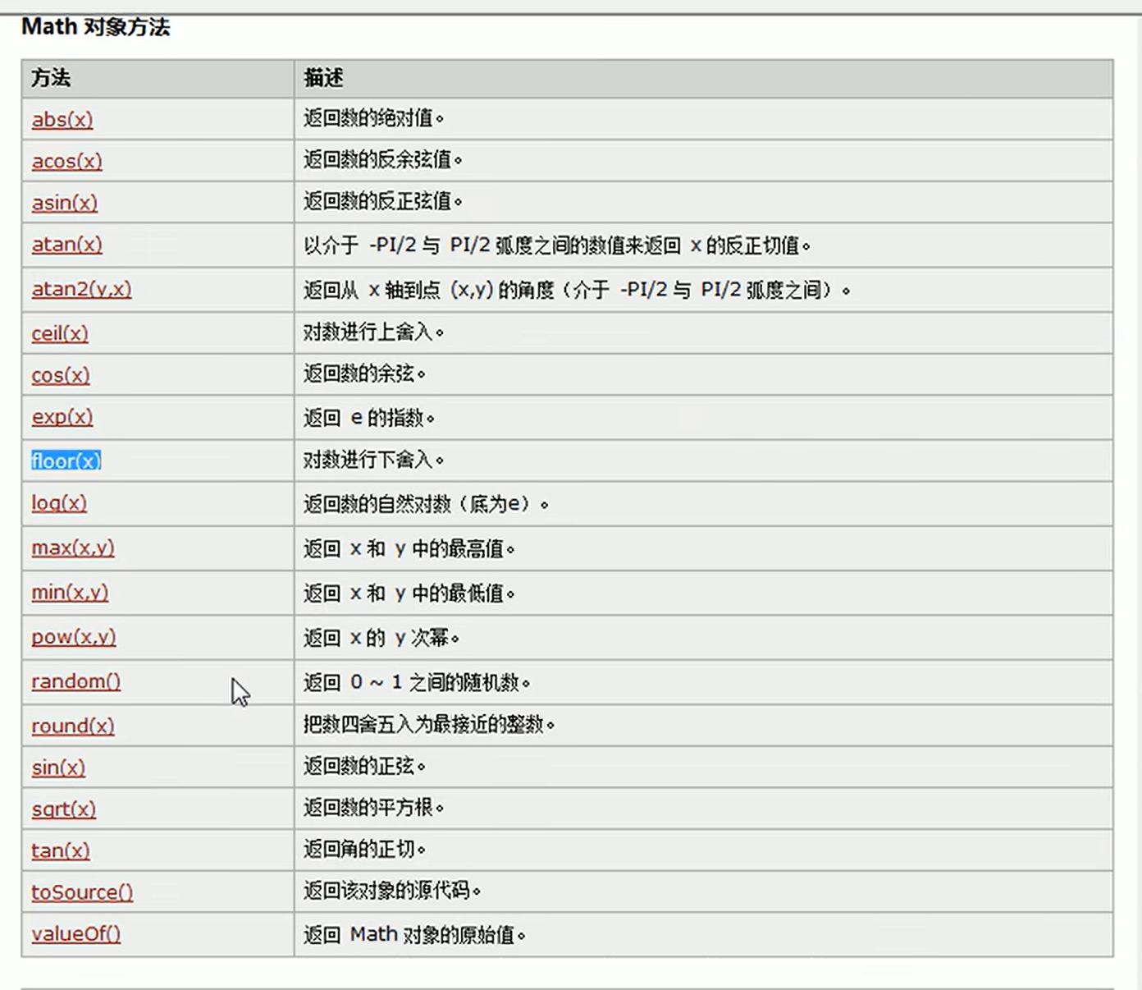Click description '返回 e 的指数。'
1142x990 pixels.
tap(369, 418)
